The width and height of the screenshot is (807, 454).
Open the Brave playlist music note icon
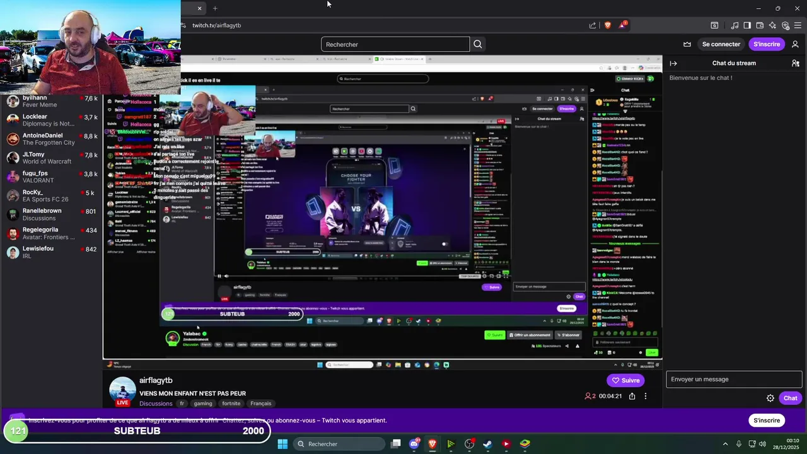(x=734, y=25)
